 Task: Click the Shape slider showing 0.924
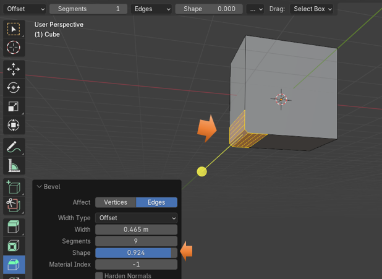[136, 252]
